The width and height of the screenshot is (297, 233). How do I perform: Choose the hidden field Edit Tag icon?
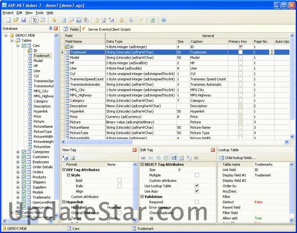[196, 158]
